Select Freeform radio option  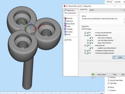[x=109, y=90]
